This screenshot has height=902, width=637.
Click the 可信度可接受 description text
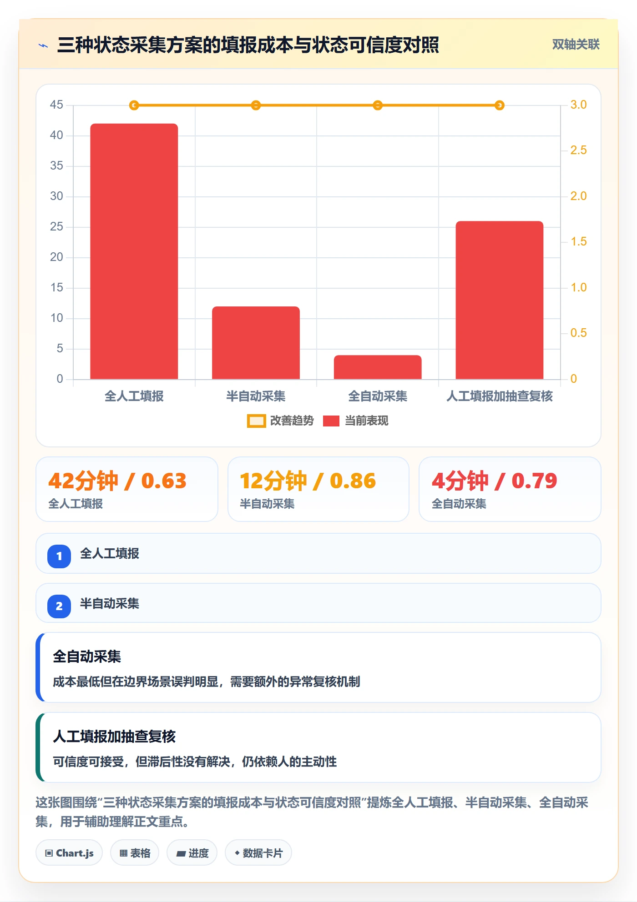[x=195, y=762]
